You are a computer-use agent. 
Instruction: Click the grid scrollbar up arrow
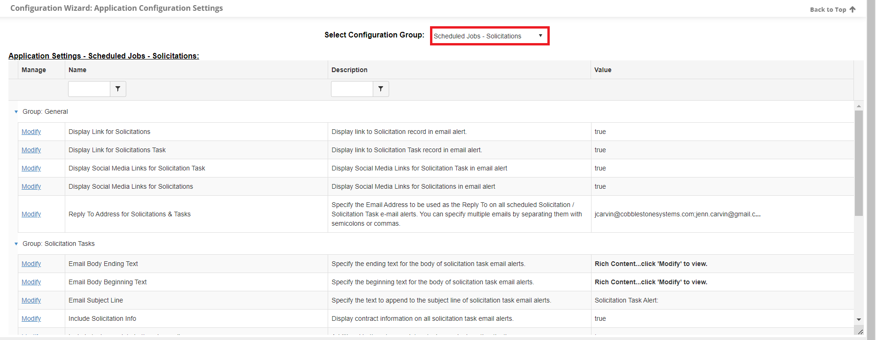click(859, 106)
